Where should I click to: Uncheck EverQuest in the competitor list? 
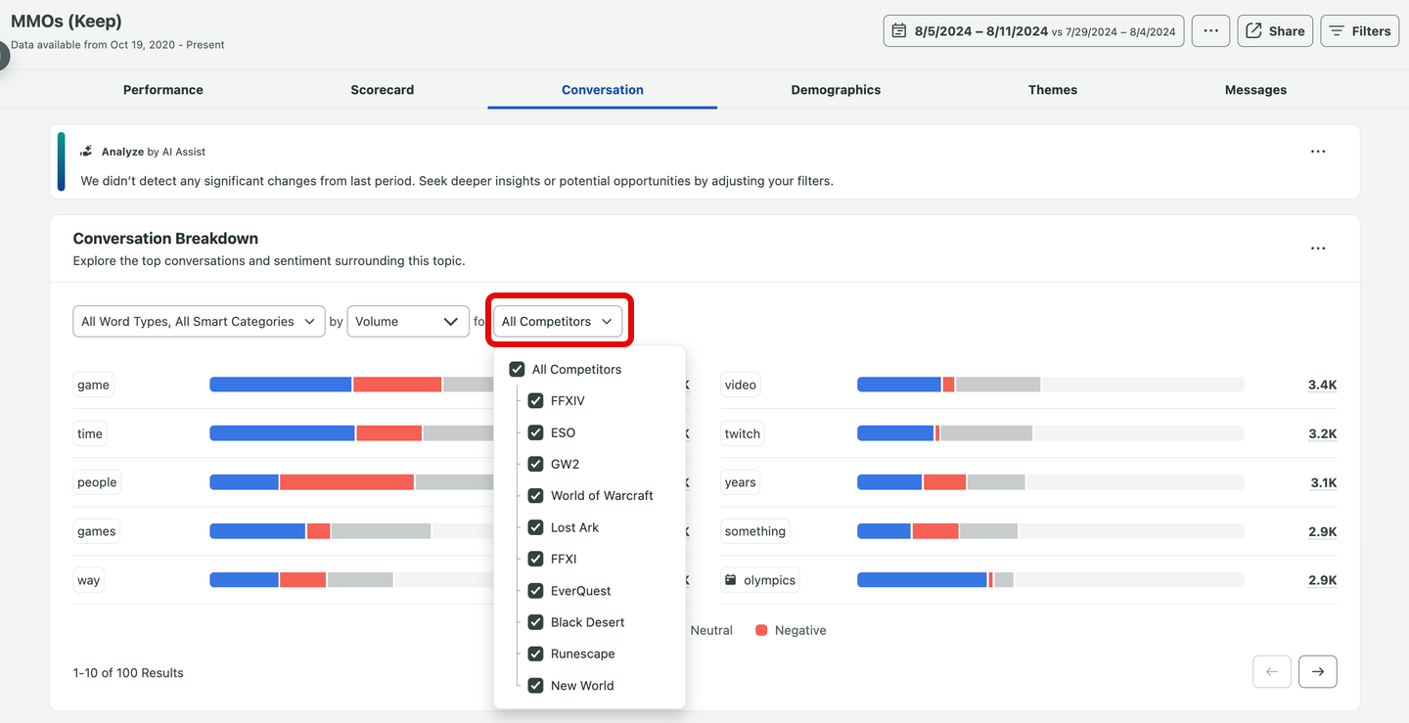535,590
